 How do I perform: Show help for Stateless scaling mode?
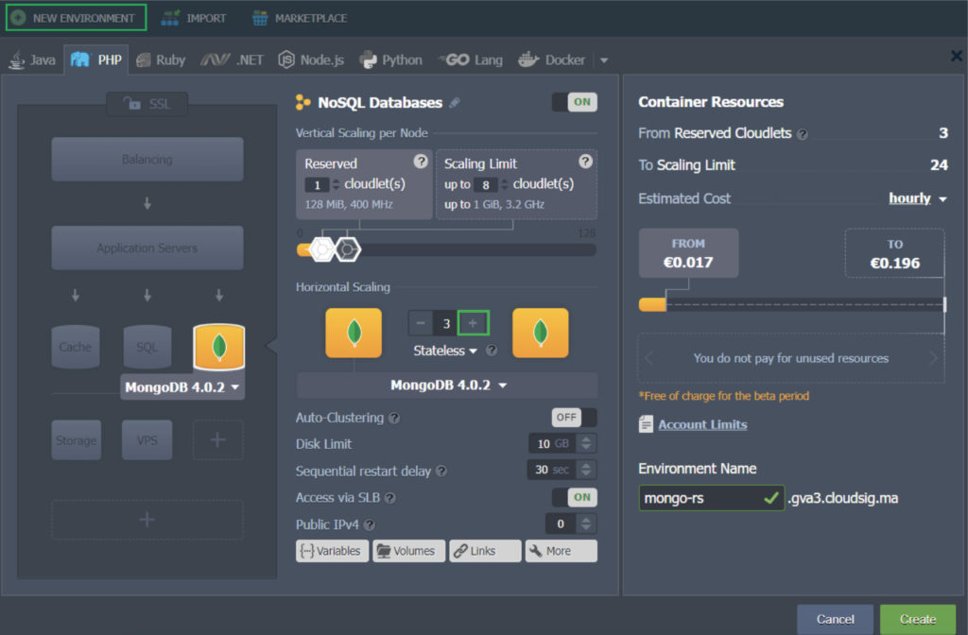(x=492, y=351)
